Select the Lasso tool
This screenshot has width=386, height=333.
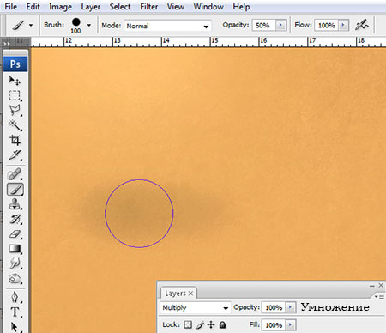click(15, 110)
